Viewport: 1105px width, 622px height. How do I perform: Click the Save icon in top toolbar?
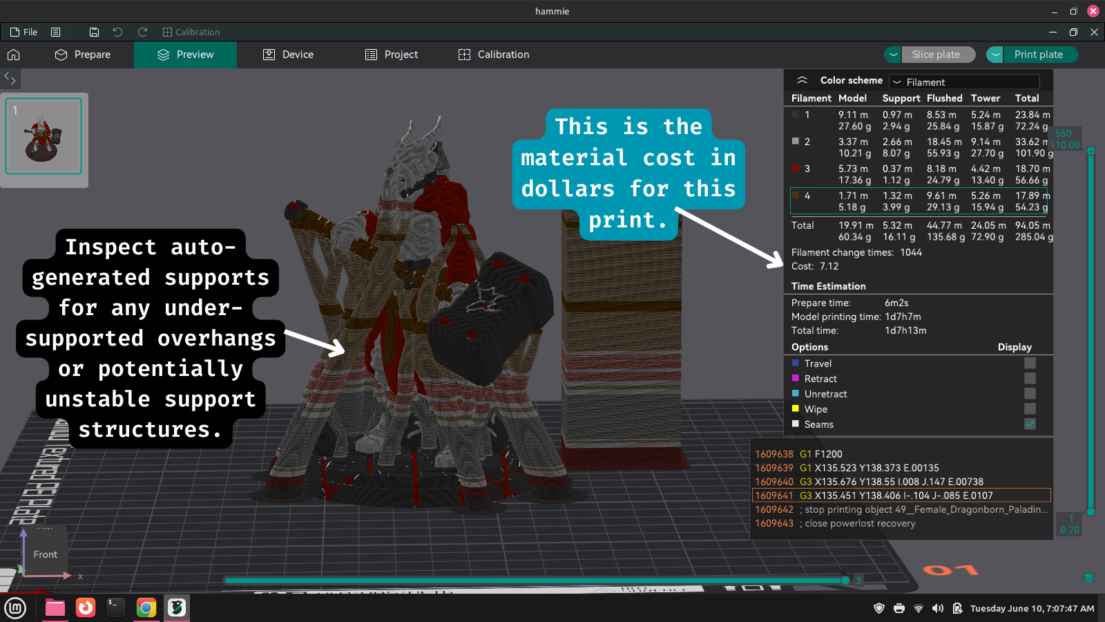pos(94,32)
